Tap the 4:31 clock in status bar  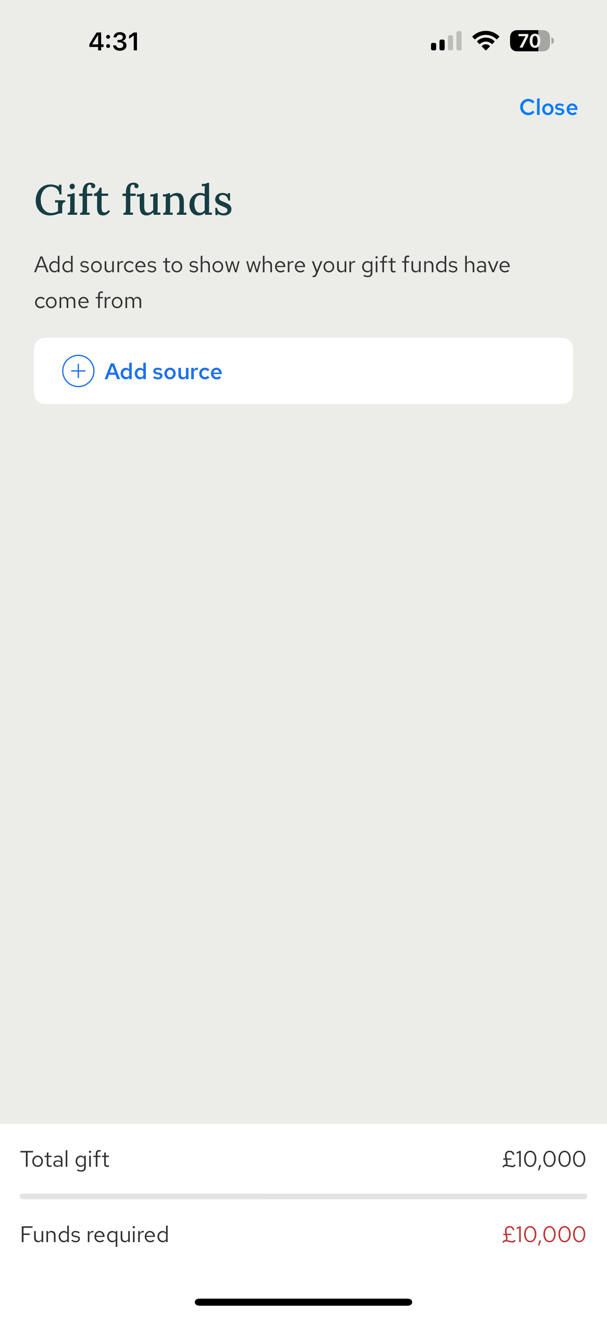click(x=113, y=41)
